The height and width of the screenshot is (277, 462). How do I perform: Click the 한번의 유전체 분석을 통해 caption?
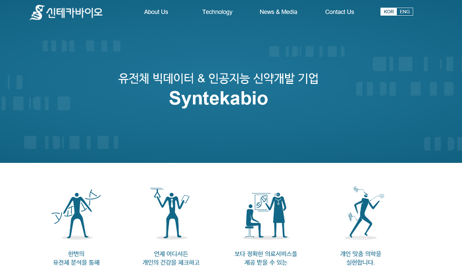tap(76, 258)
